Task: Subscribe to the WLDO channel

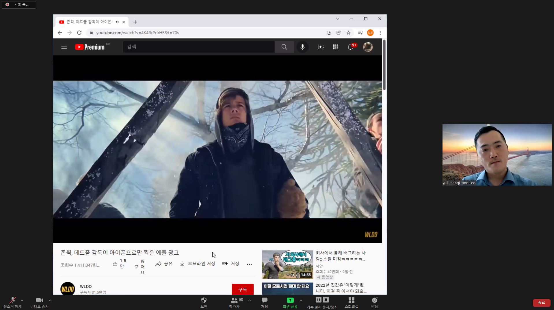Action: [242, 289]
